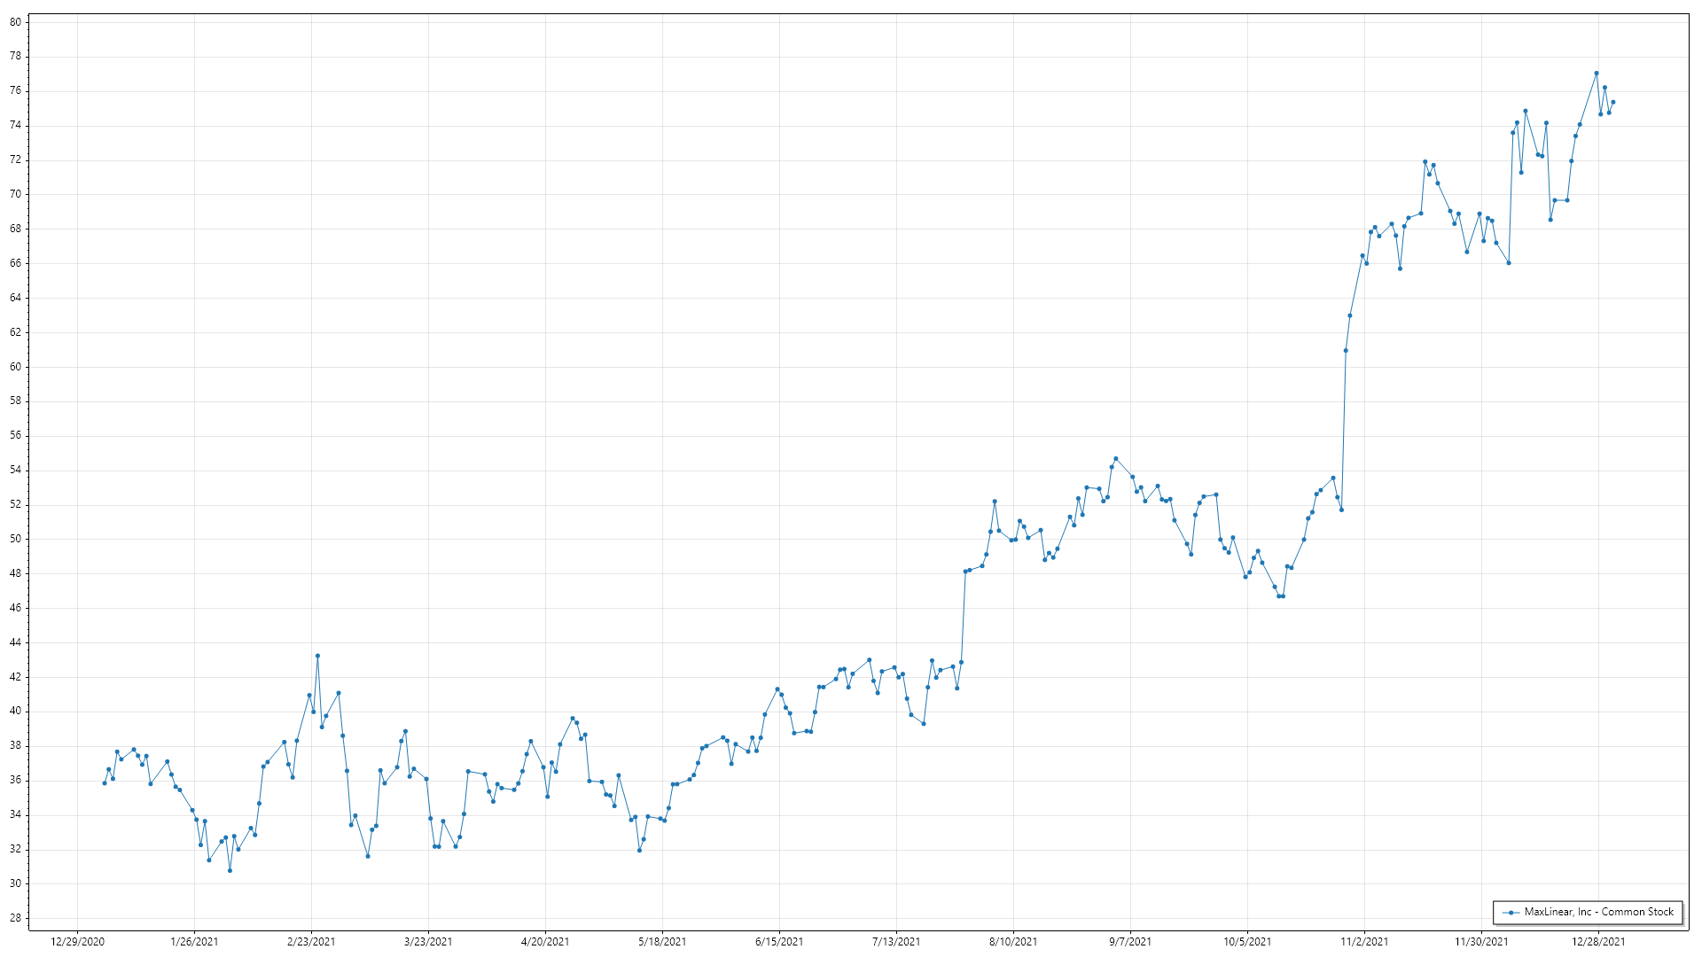Click the 66 value on y-axis
Viewport: 1702px width, 957px height.
(16, 263)
